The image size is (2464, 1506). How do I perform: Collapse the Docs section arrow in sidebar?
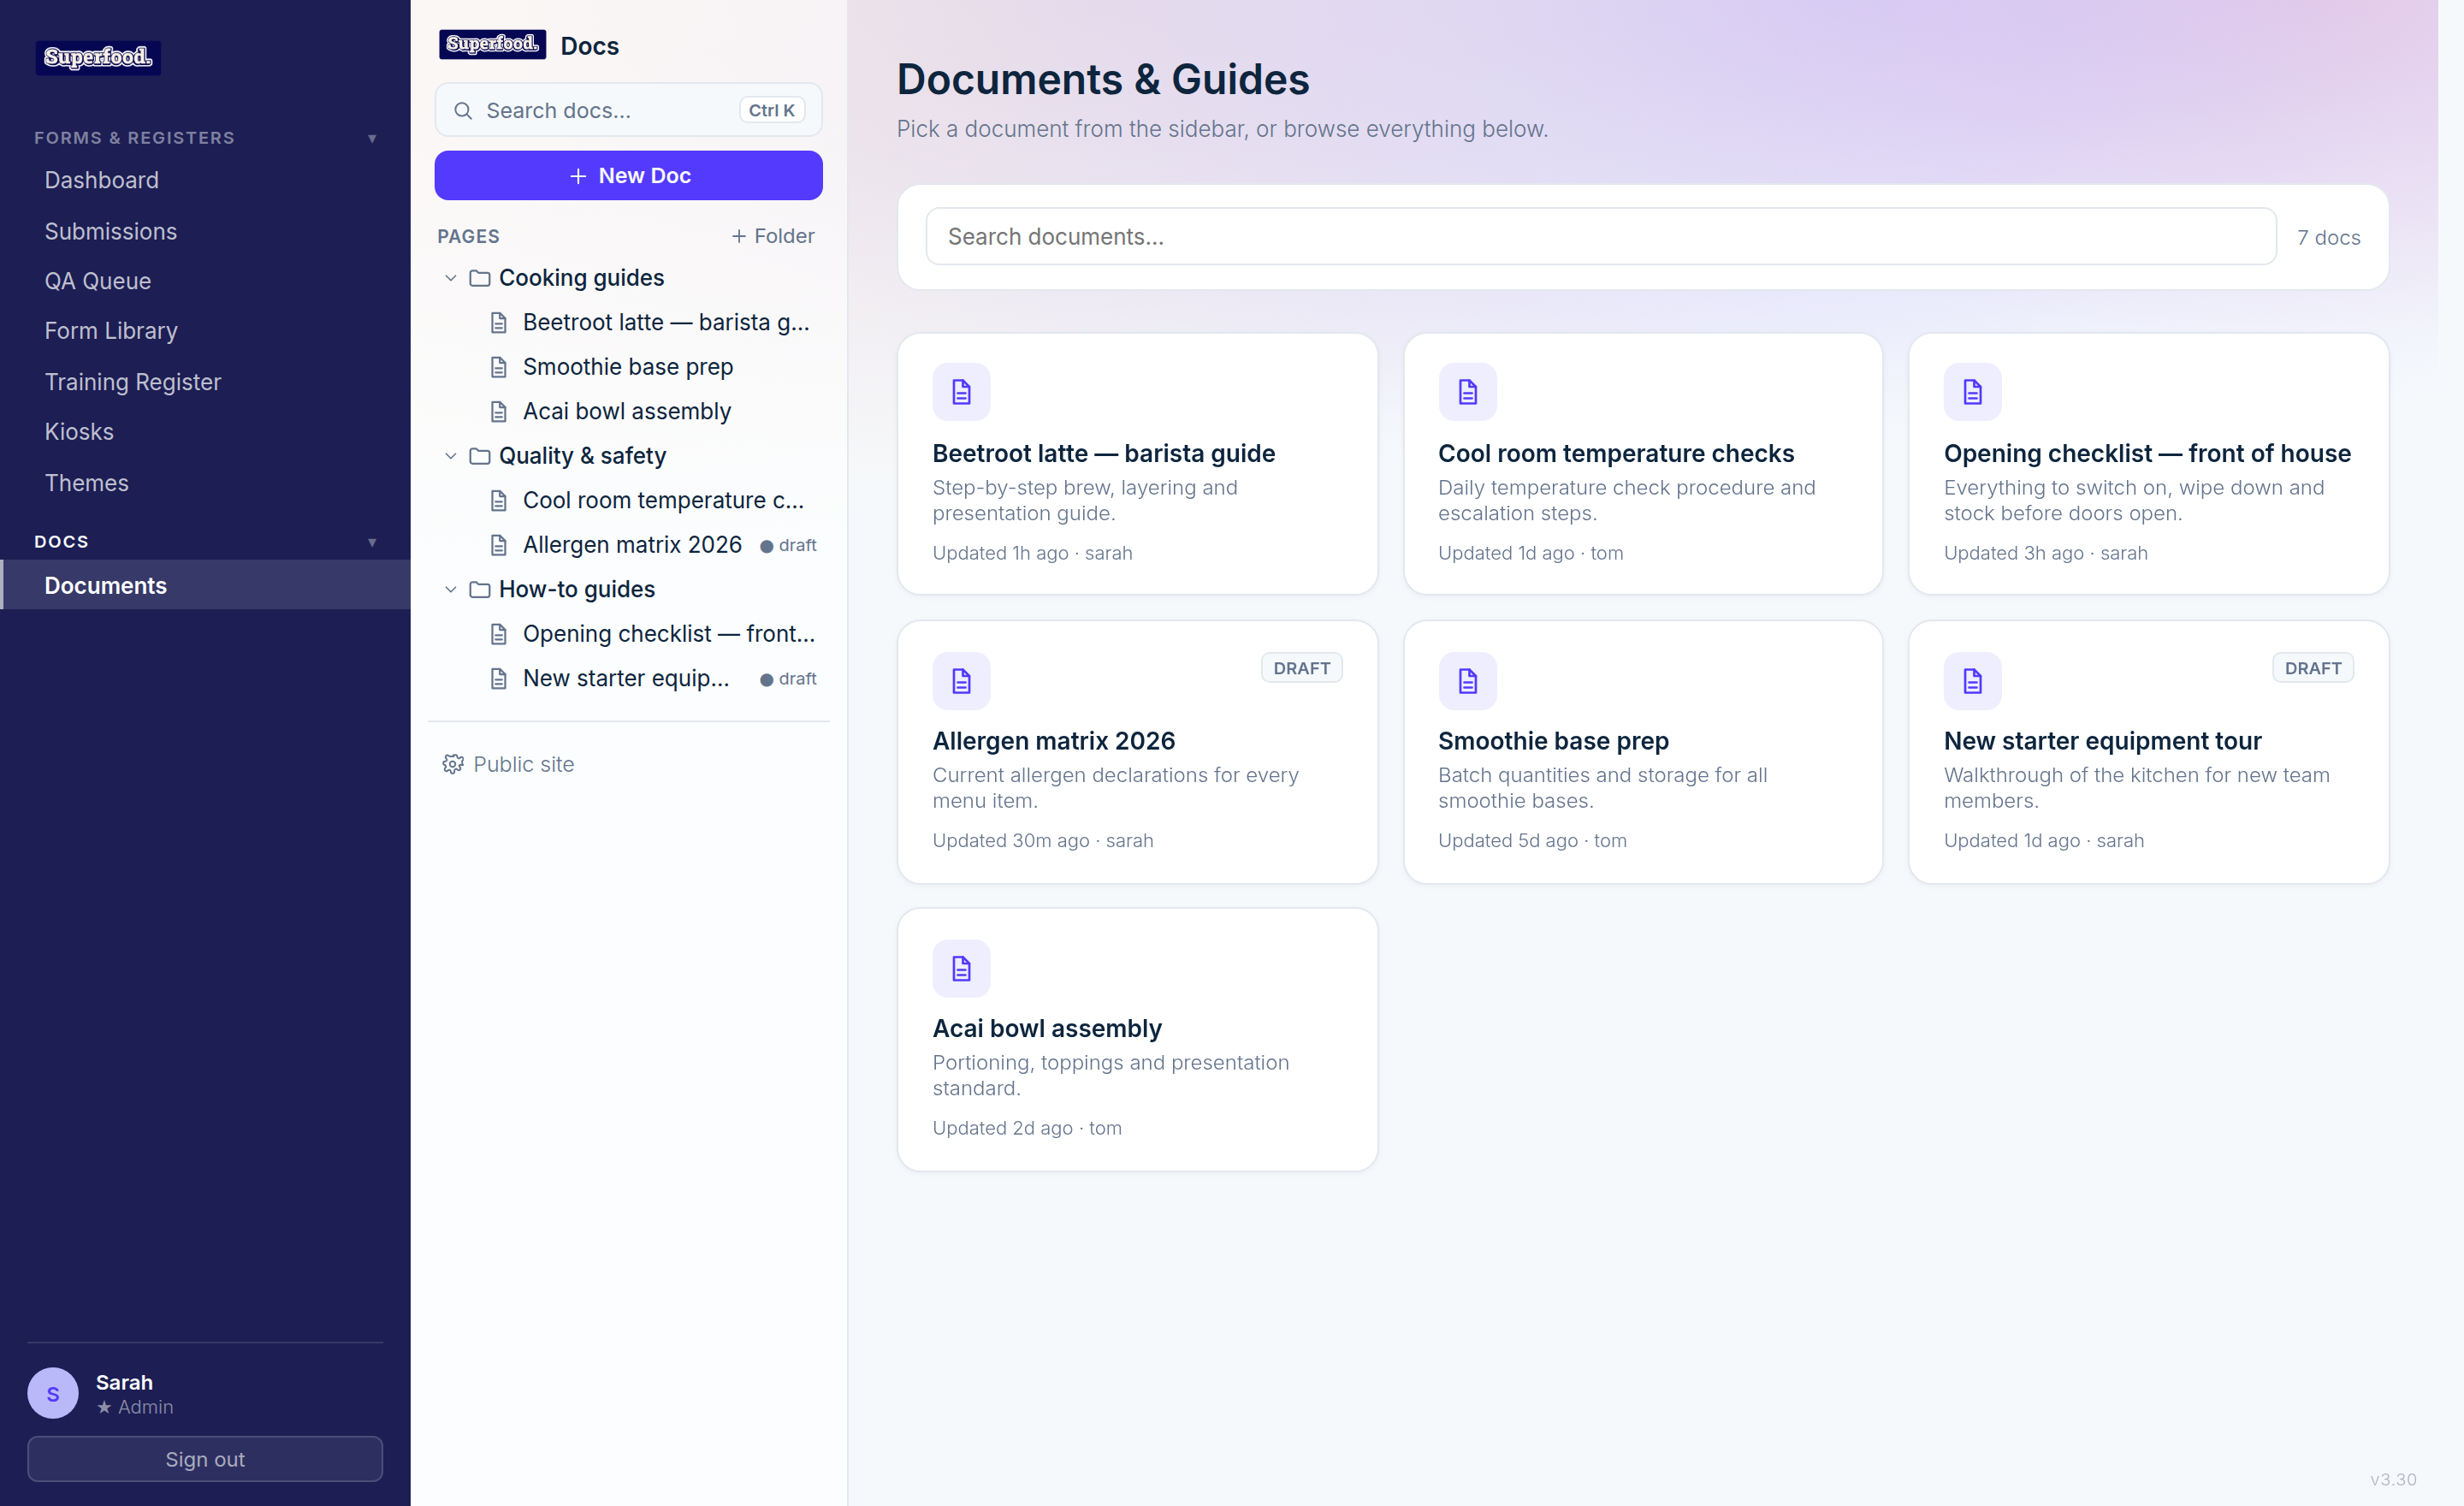coord(372,542)
